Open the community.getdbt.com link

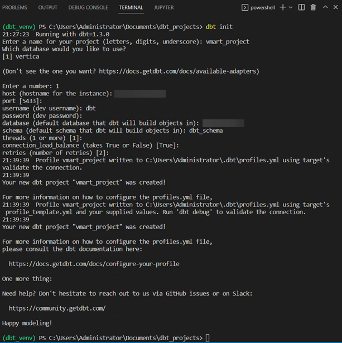pyautogui.click(x=57, y=308)
